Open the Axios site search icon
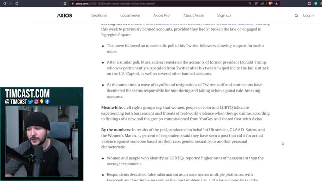The width and height of the screenshot is (322, 181). [x=296, y=15]
